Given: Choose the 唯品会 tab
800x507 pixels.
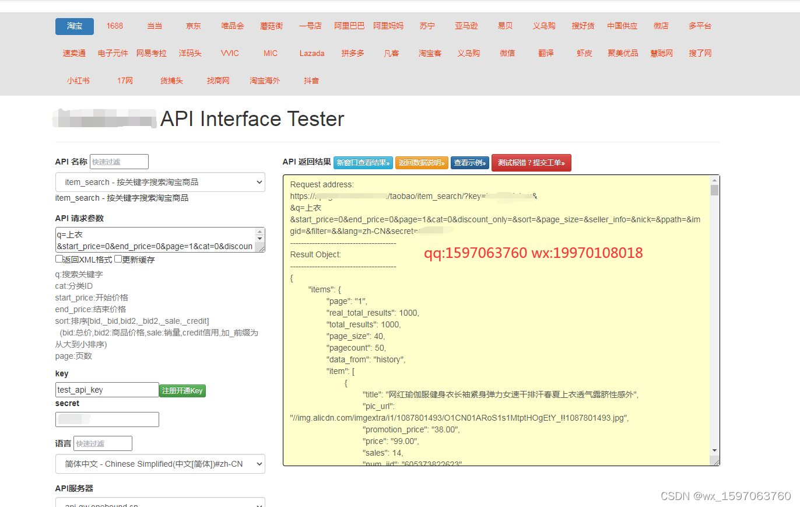Looking at the screenshot, I should click(233, 26).
